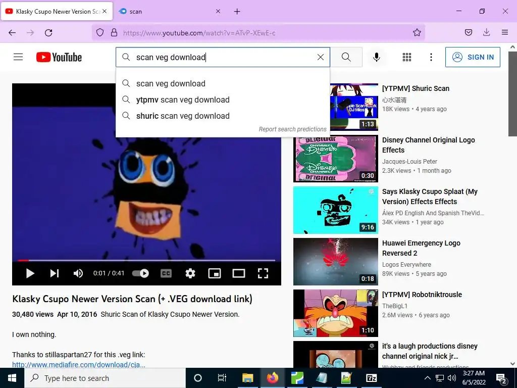Play the video

coord(30,273)
